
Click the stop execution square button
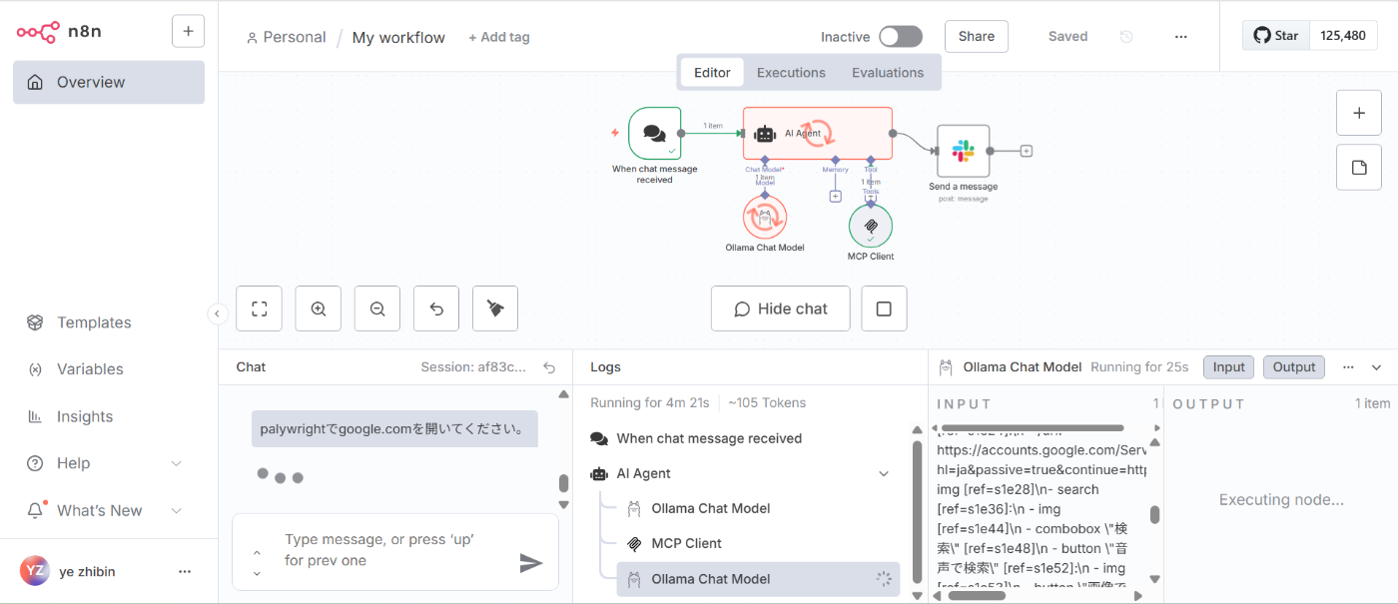coord(884,308)
